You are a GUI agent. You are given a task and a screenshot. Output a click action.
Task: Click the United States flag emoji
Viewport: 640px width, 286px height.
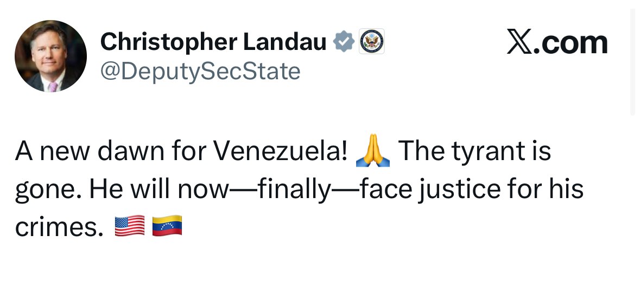tap(130, 226)
